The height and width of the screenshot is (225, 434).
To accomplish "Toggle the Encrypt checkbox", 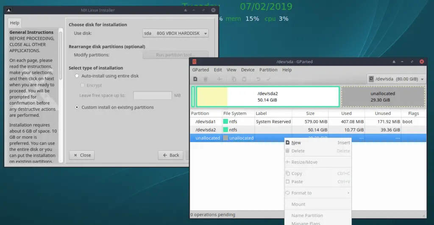I will [x=82, y=85].
